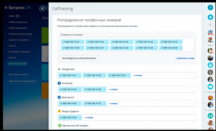Image resolution: width=216 pixels, height=131 pixels.
Task: Open Интернет-магазин in left menu
Action: tap(19, 52)
